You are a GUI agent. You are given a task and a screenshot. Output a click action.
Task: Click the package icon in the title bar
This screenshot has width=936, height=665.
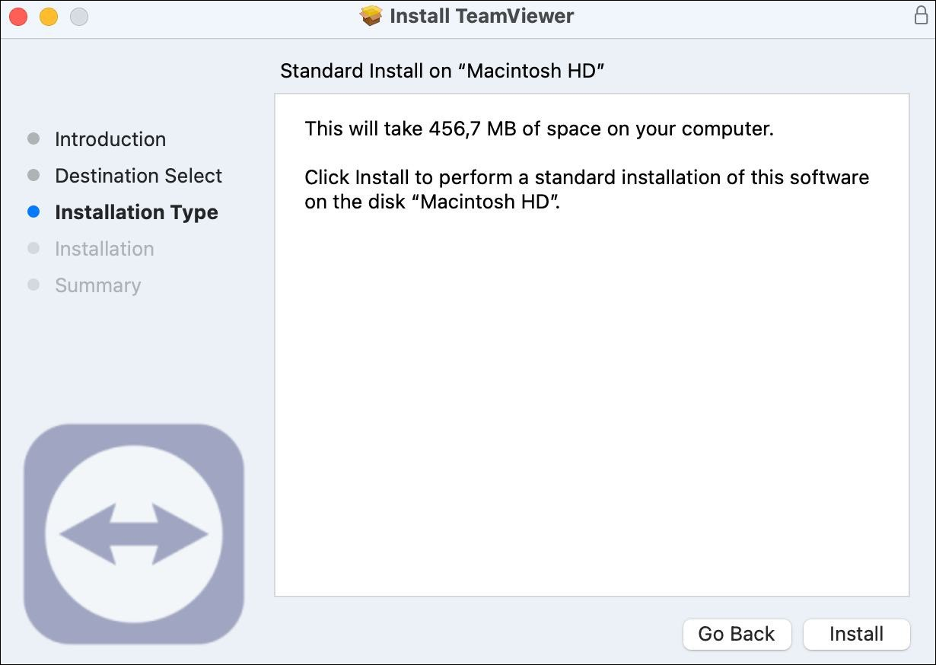pos(371,15)
